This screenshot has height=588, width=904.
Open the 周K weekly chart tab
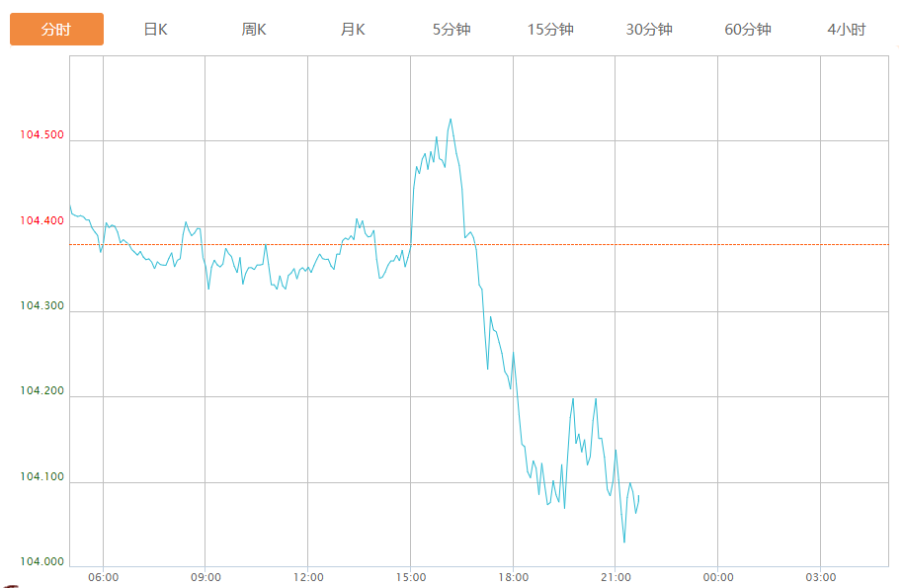254,30
